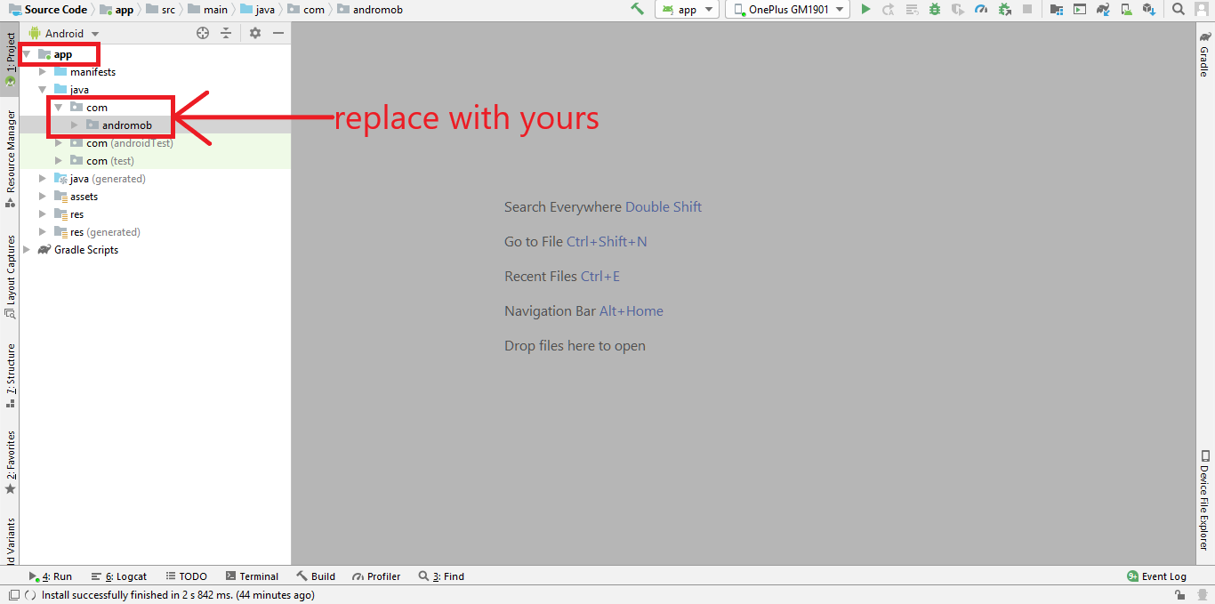Open the SDK Manager toolbar icon
Screen dimensions: 1215x604
pyautogui.click(x=1149, y=9)
